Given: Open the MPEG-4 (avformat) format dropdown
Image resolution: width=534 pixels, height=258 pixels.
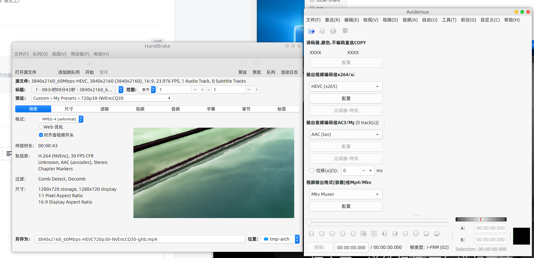Looking at the screenshot, I should [61, 119].
